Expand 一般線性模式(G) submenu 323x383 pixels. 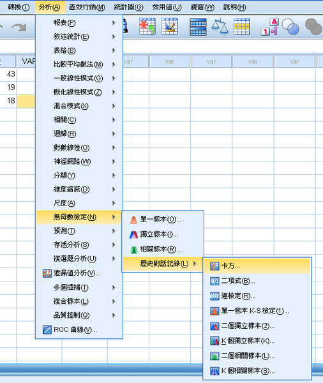coord(79,79)
